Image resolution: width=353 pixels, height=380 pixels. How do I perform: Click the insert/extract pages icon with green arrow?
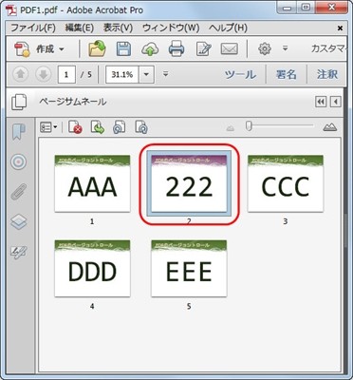98,127
